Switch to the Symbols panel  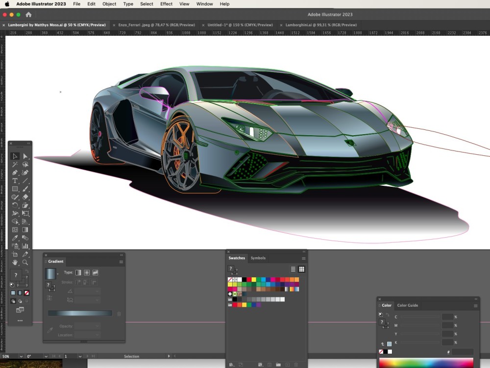click(x=258, y=258)
